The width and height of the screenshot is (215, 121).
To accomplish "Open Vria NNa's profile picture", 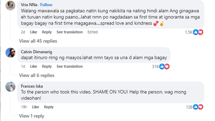I will click(10, 6).
